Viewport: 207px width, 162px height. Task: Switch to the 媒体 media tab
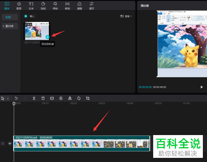(7, 6)
